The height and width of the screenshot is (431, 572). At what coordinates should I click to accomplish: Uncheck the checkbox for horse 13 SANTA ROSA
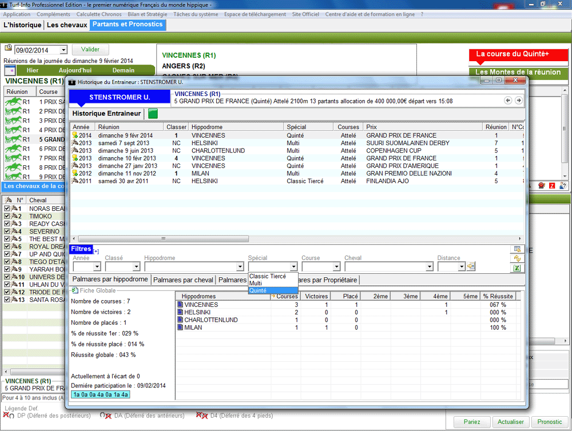7,300
